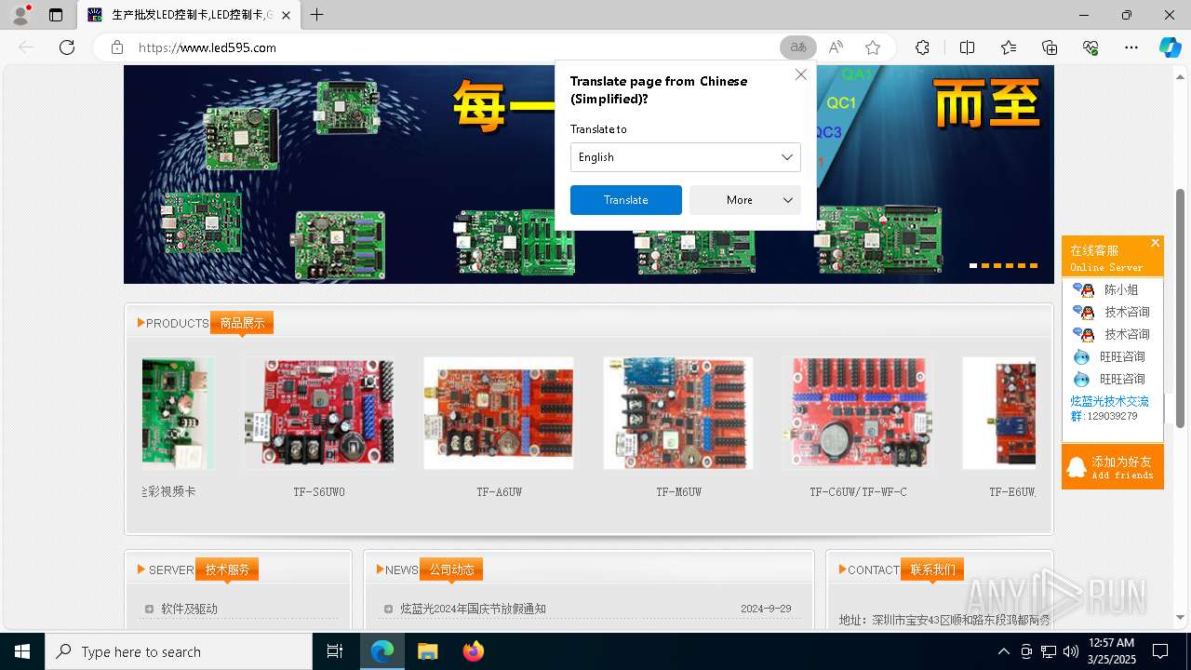Close the current browser tab
This screenshot has height=670, width=1191.
point(286,15)
